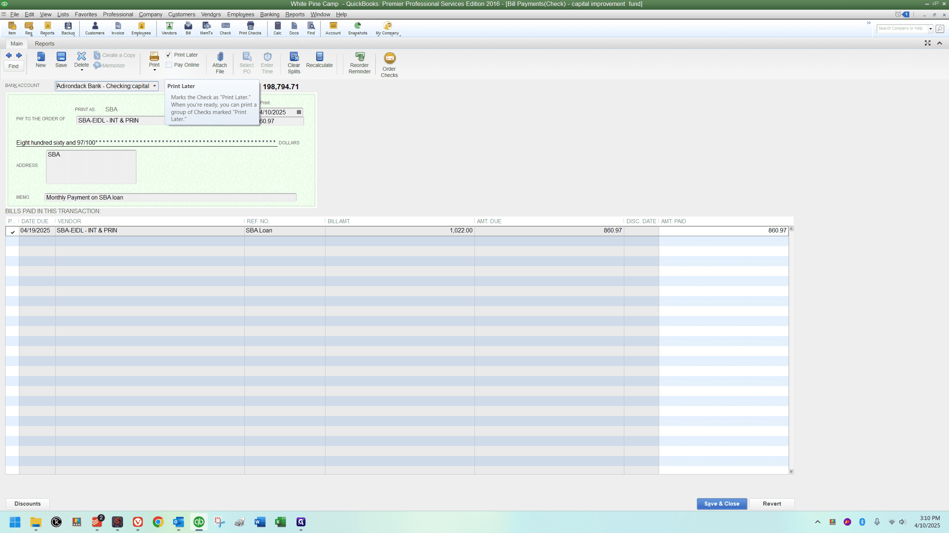Click the Save disk icon
This screenshot has height=533, width=949.
61,60
